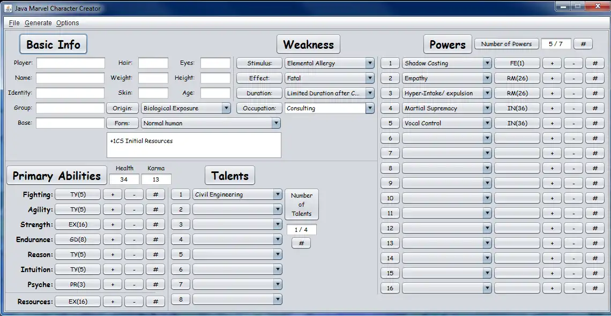Image resolution: width=611 pixels, height=316 pixels.
Task: Click the Strength EX(16) rank button
Action: click(78, 224)
